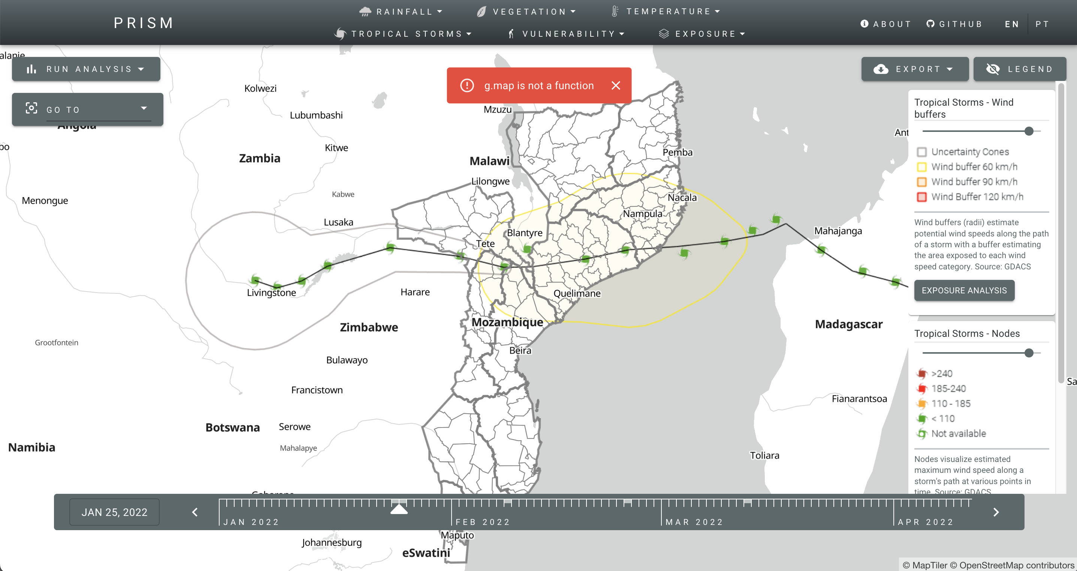
Task: Go to next date on timeline
Action: [x=996, y=512]
